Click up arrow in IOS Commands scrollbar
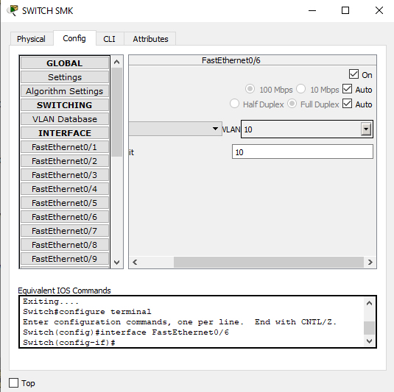The width and height of the screenshot is (394, 392). [369, 303]
